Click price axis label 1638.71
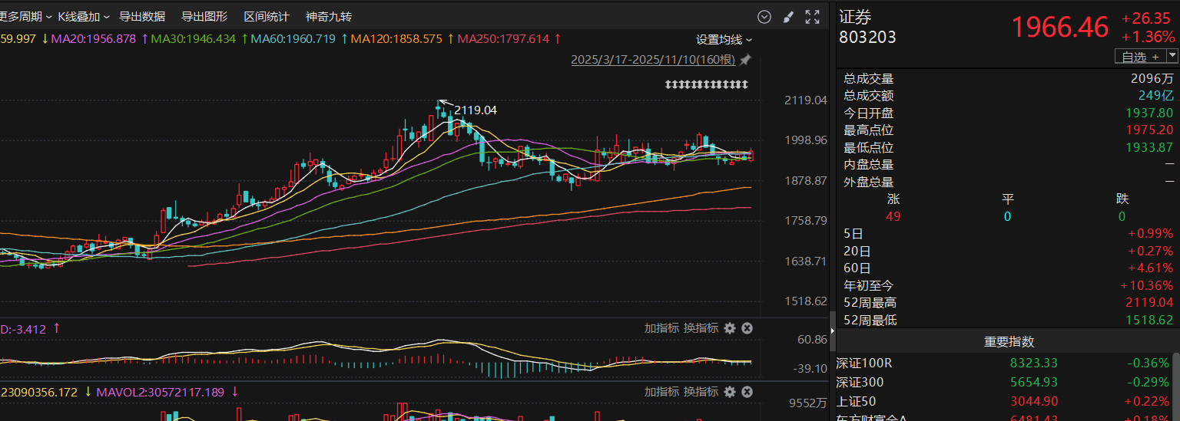 (805, 261)
